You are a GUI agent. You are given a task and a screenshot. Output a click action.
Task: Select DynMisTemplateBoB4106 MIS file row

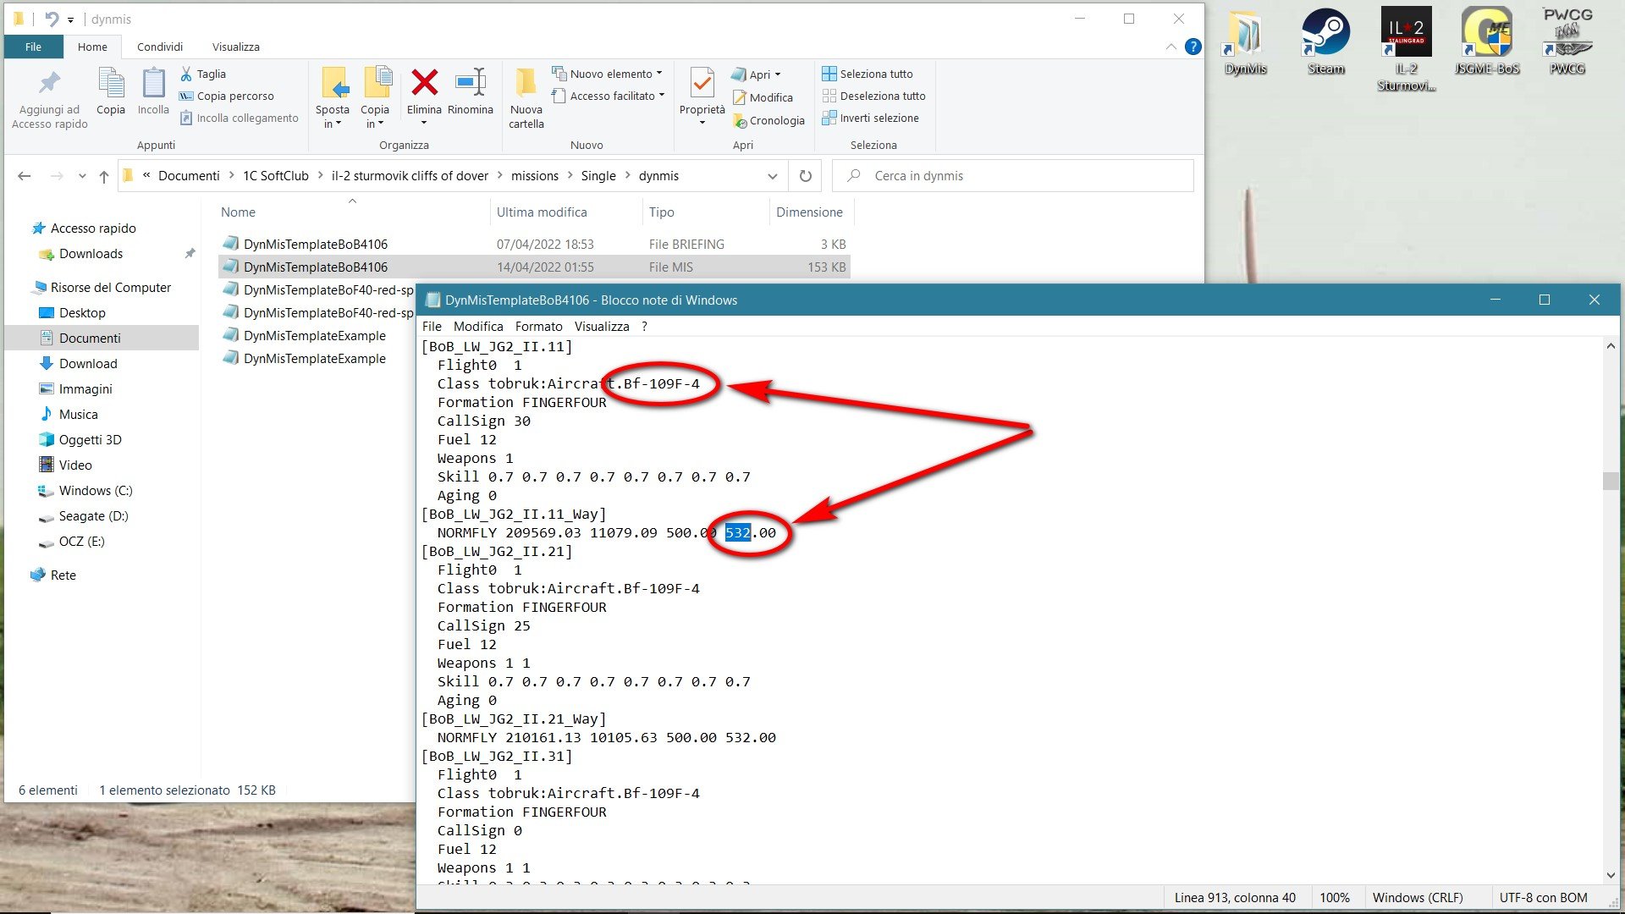(534, 267)
